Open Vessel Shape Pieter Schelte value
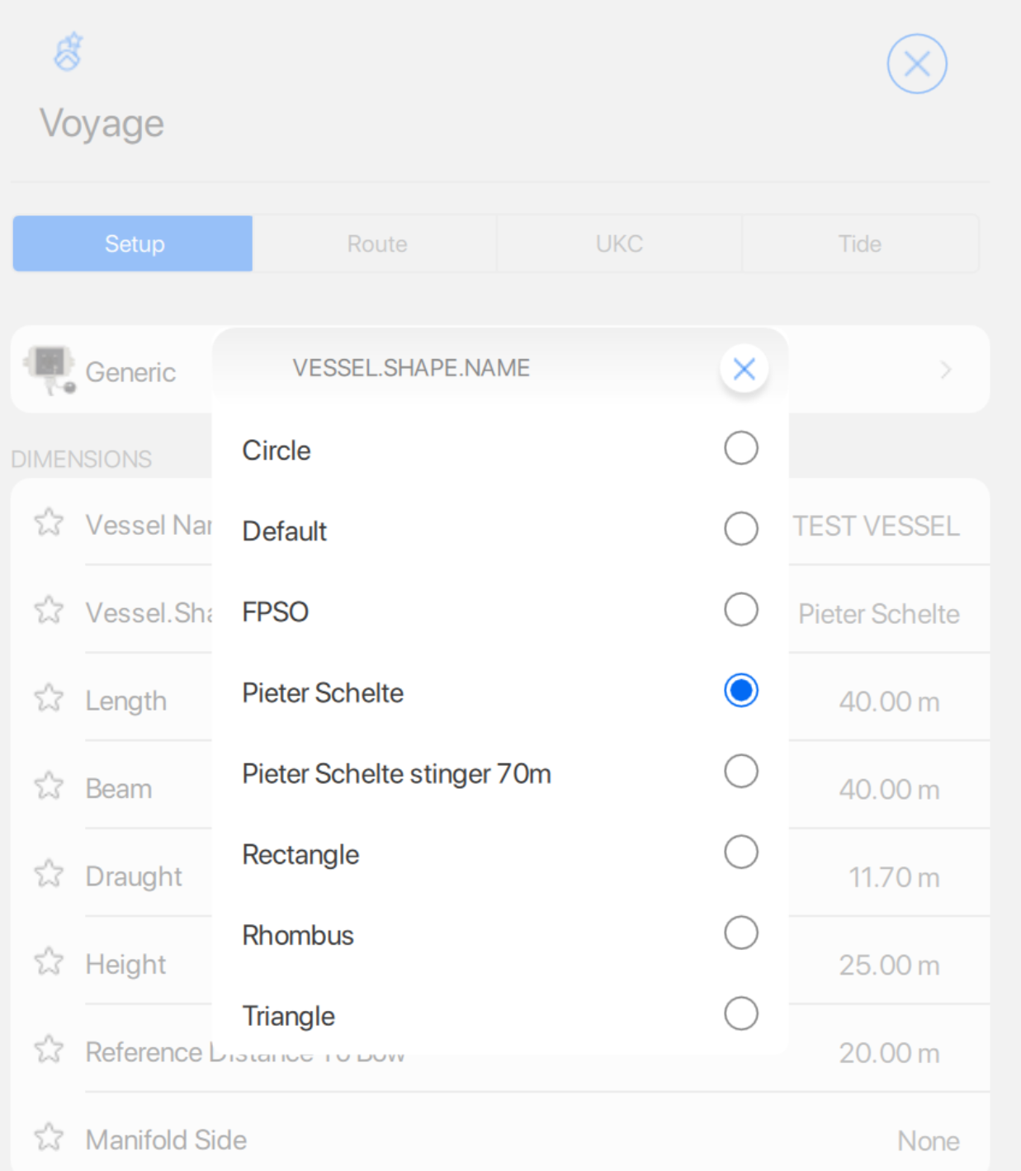Viewport: 1021px width, 1171px height. tap(878, 614)
